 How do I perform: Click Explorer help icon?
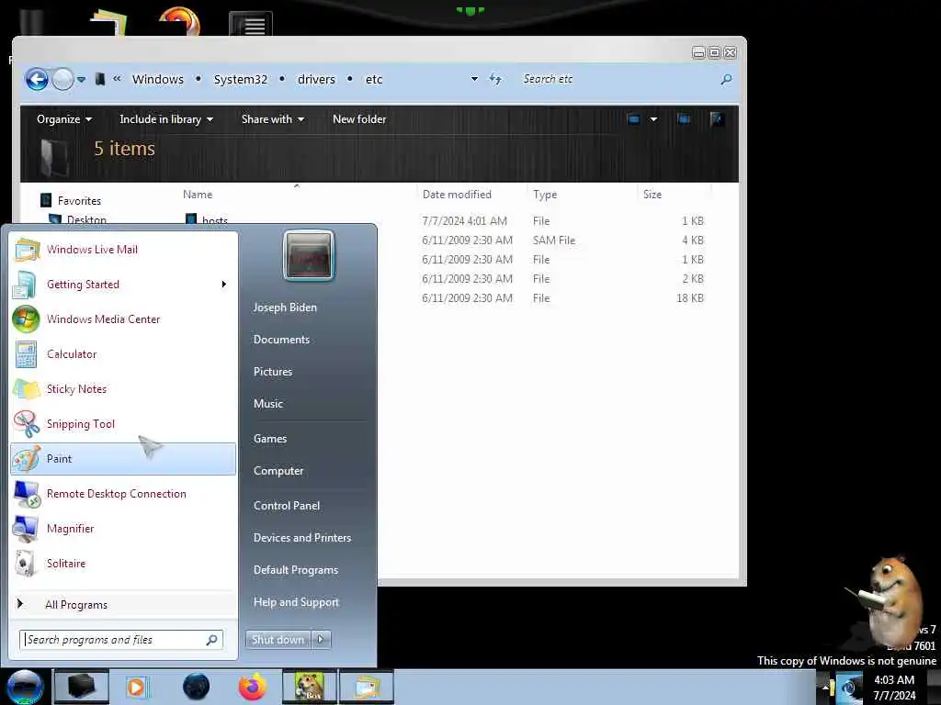click(x=717, y=119)
